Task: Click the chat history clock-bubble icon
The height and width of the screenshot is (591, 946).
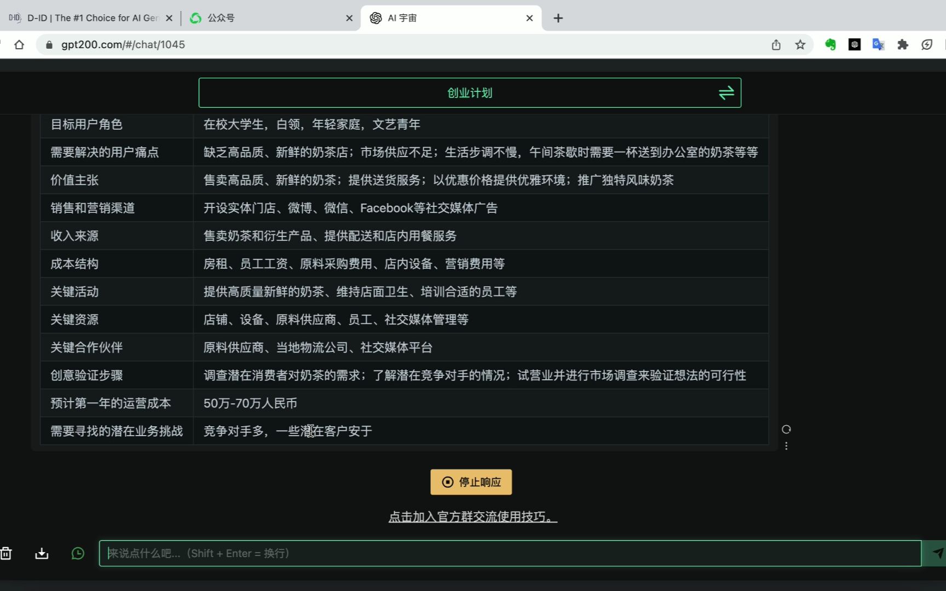Action: [x=78, y=553]
